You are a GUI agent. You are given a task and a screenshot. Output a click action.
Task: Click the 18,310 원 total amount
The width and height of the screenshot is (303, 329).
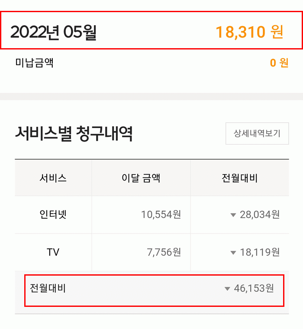[249, 33]
